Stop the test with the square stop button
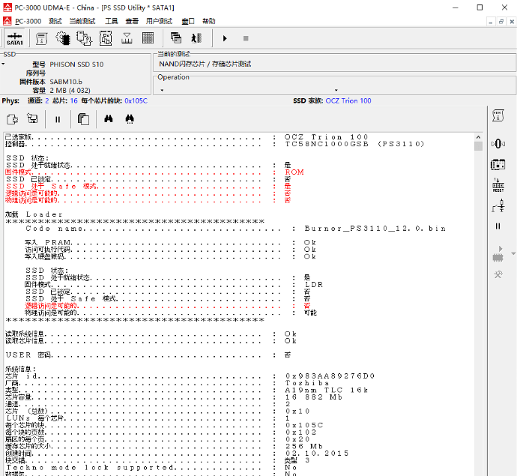The height and width of the screenshot is (476, 517). coord(246,38)
